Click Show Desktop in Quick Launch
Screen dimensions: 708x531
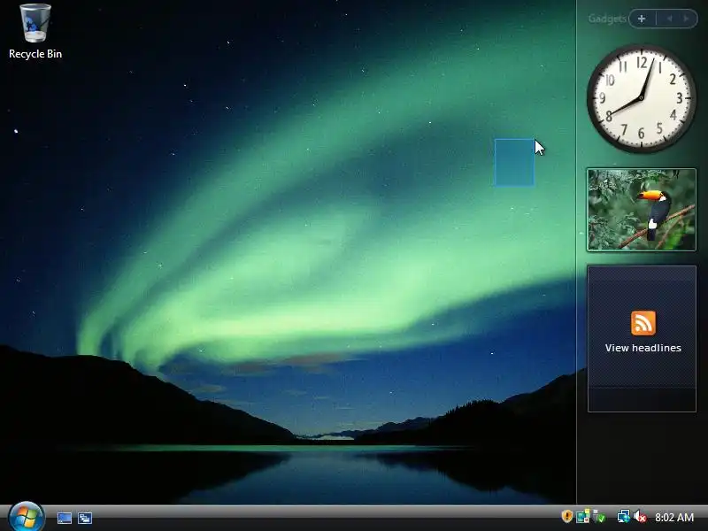point(65,518)
